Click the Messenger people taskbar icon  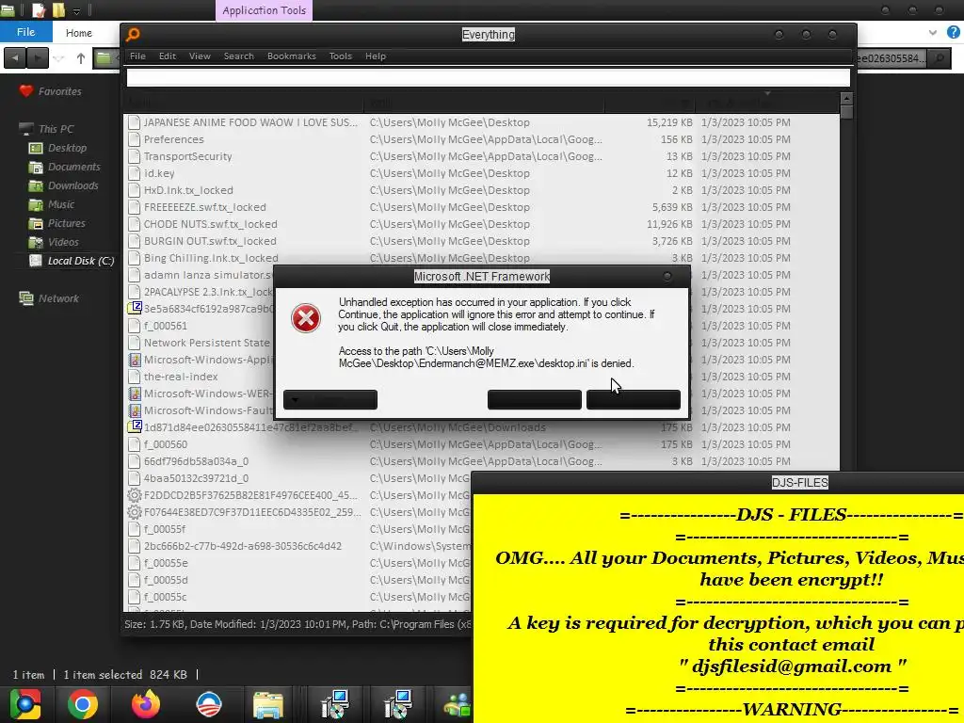tap(457, 704)
